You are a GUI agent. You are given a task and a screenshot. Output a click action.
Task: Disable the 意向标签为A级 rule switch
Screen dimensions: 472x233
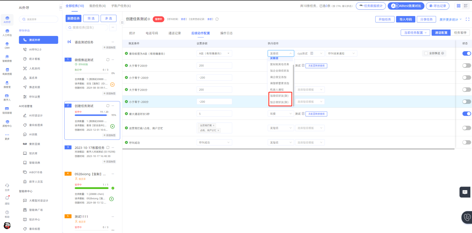(x=466, y=53)
